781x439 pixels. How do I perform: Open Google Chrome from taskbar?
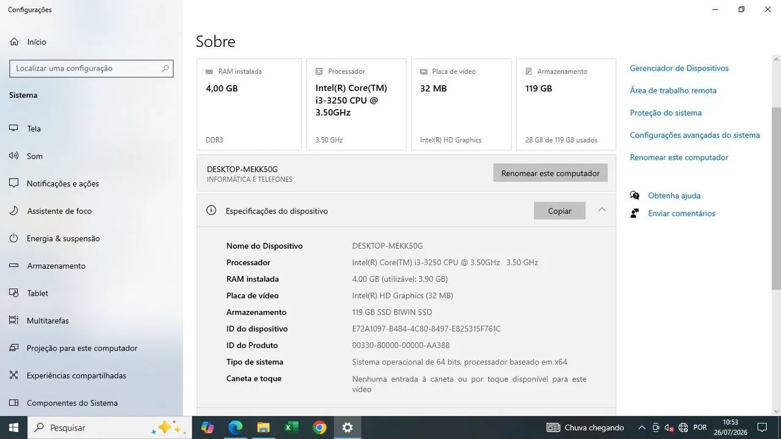pos(319,427)
